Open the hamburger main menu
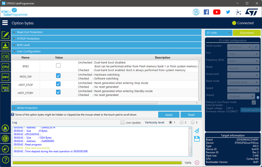 [x=5, y=23]
